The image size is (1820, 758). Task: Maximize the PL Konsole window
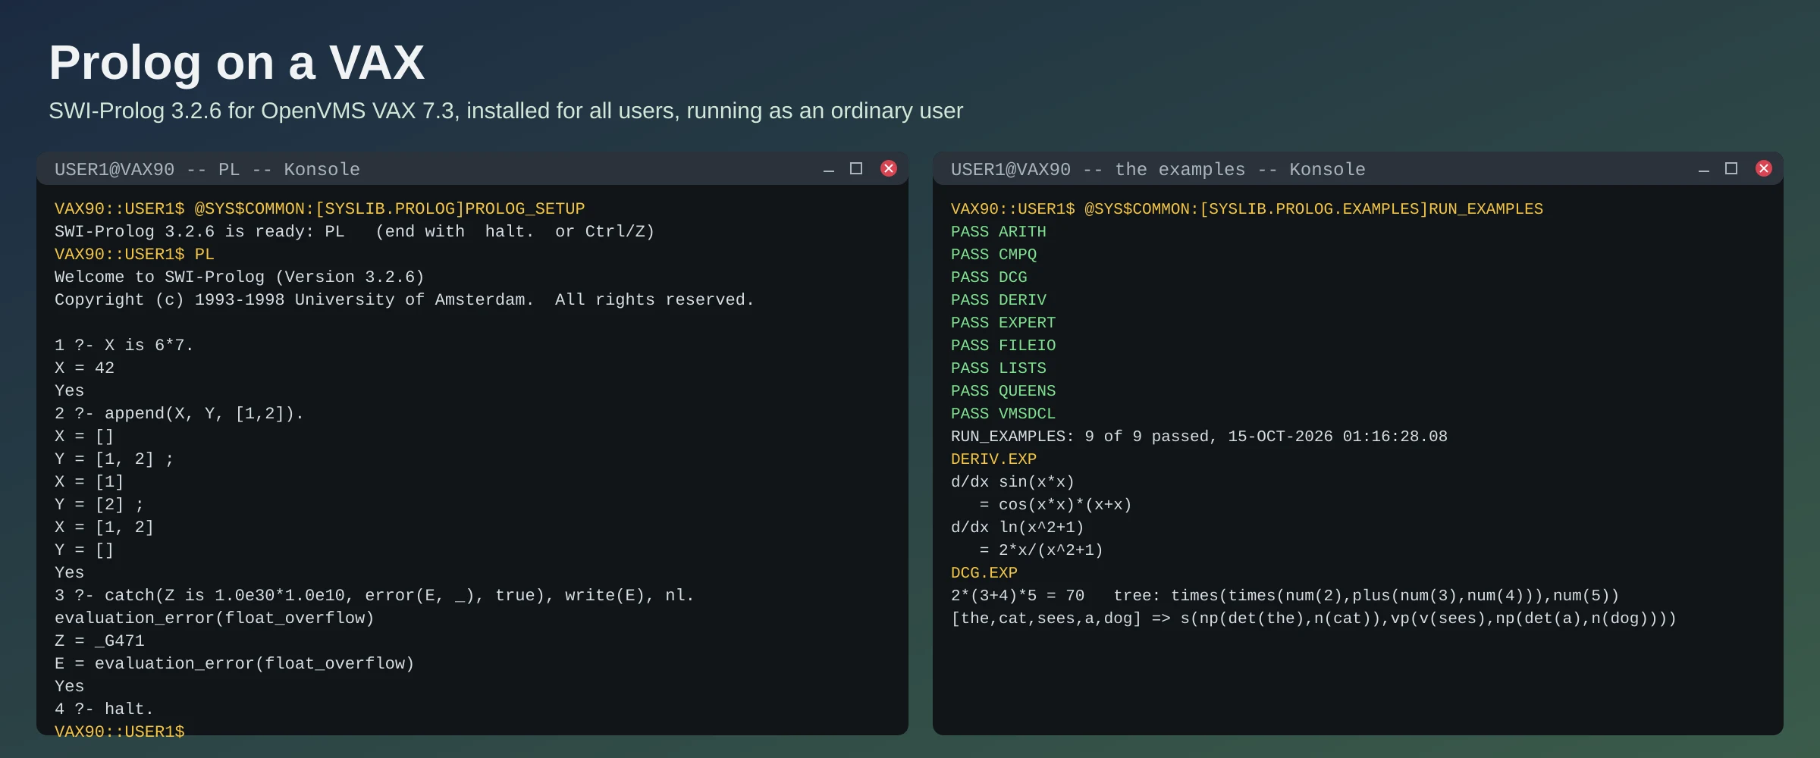856,168
